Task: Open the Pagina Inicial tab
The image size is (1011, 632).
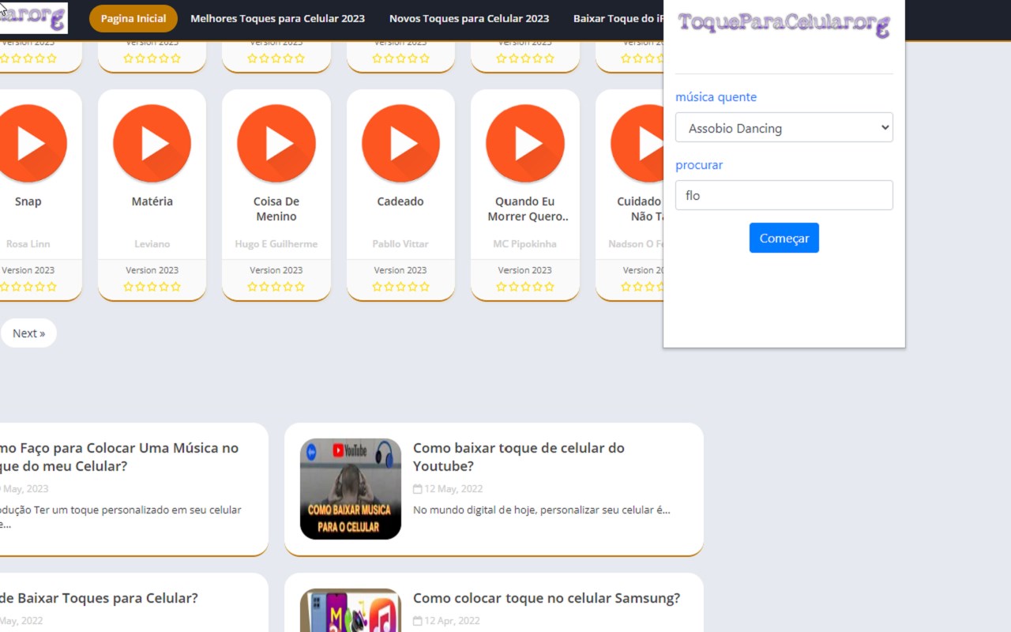Action: (x=133, y=18)
